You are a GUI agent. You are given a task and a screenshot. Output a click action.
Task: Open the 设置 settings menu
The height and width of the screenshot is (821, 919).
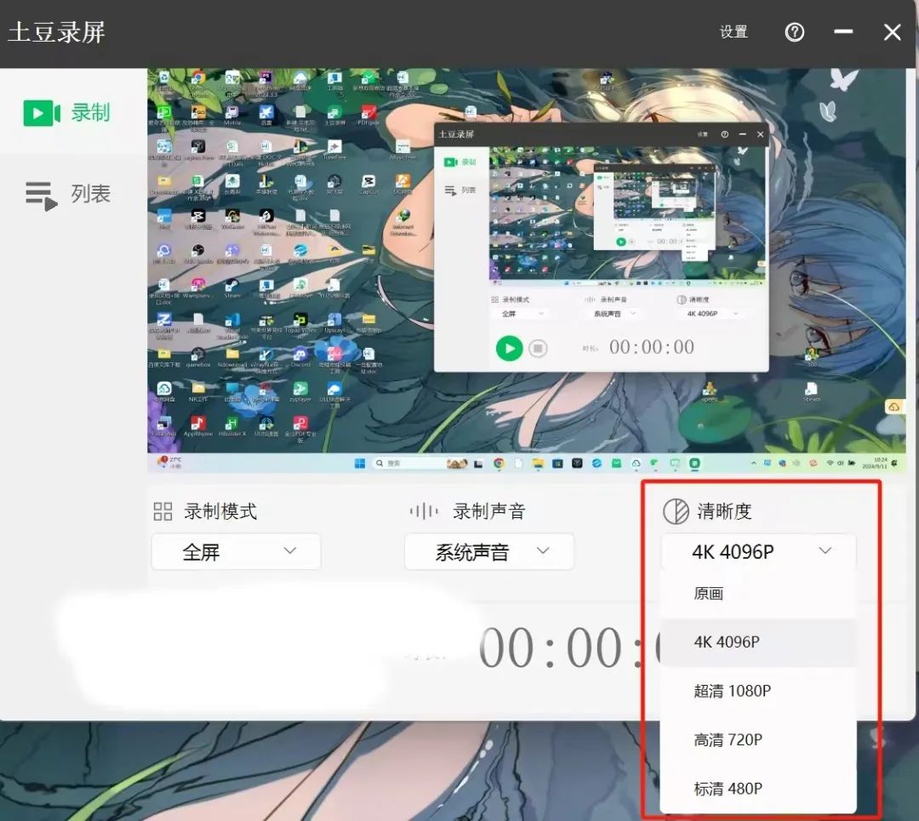tap(733, 31)
